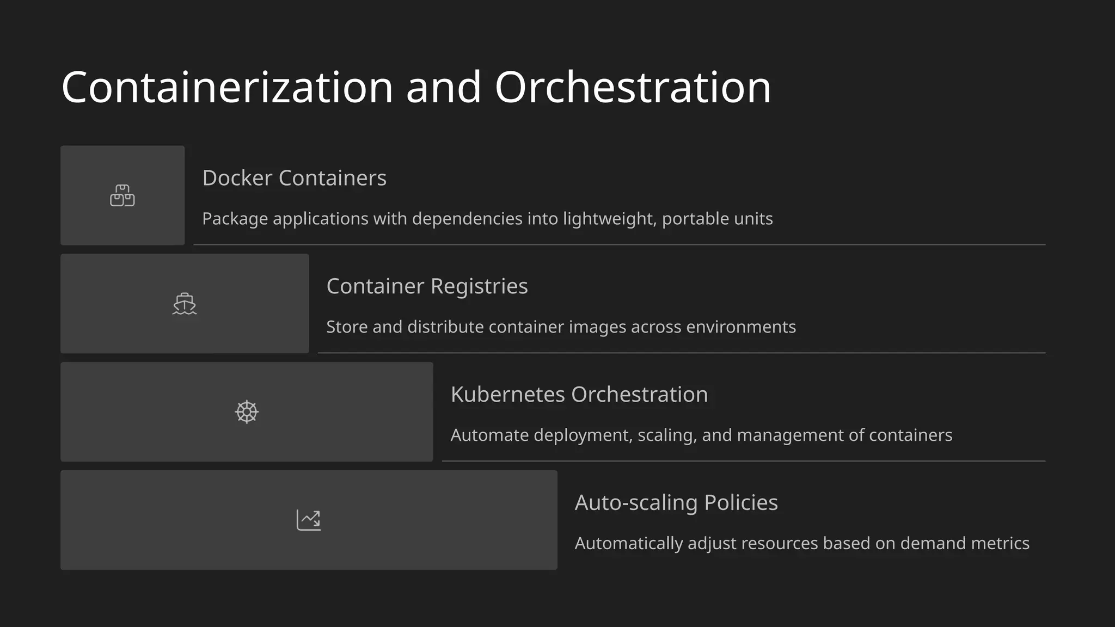
Task: Click the ship's wheel Kubernetes icon
Action: 247,412
